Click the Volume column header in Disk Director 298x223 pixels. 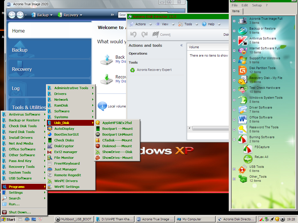[x=208, y=47]
